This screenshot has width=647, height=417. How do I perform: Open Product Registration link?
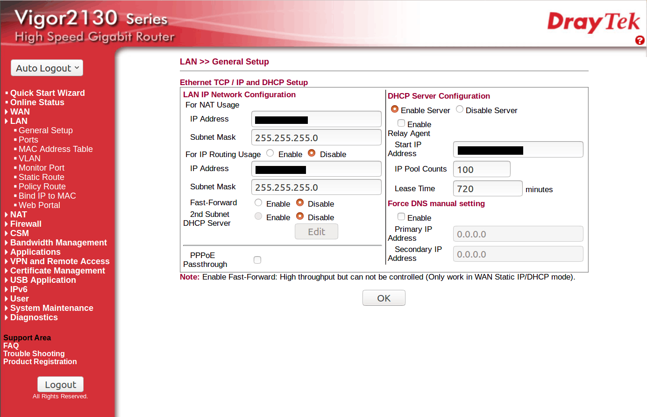pos(40,362)
